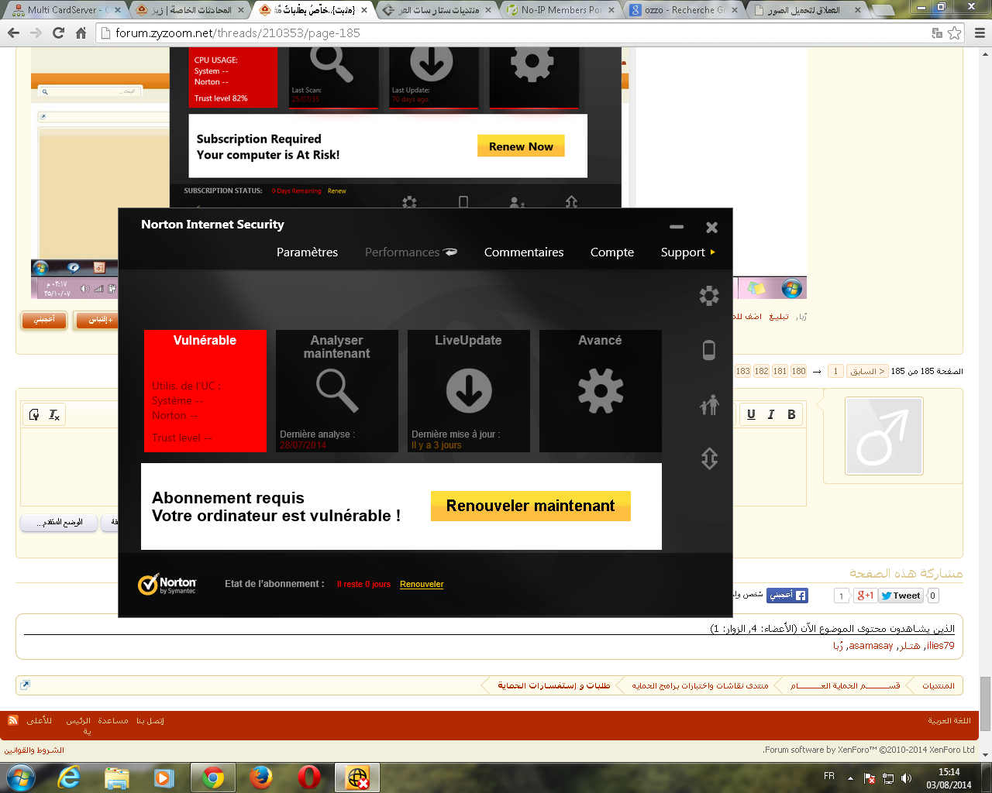Click the Bold B editor button
Viewport: 992px width, 793px height.
click(791, 414)
